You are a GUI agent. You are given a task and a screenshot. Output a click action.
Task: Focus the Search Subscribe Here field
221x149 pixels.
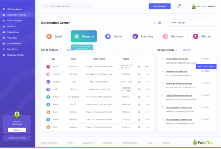click(x=66, y=6)
